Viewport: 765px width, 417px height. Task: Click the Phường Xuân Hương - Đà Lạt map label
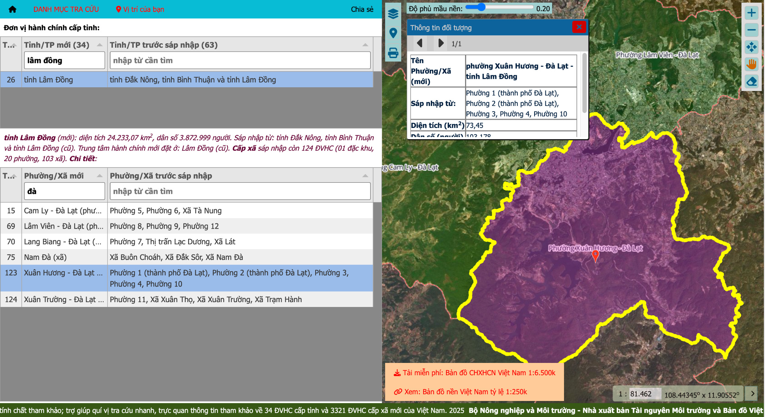[x=595, y=248]
